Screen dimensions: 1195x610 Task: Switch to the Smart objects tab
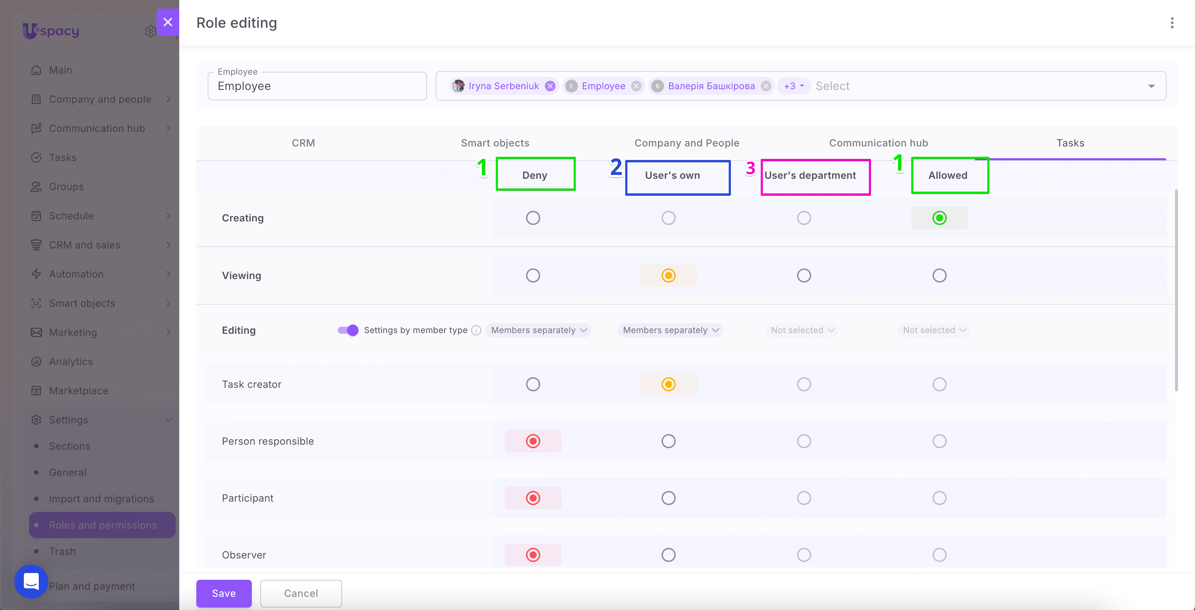click(x=495, y=143)
